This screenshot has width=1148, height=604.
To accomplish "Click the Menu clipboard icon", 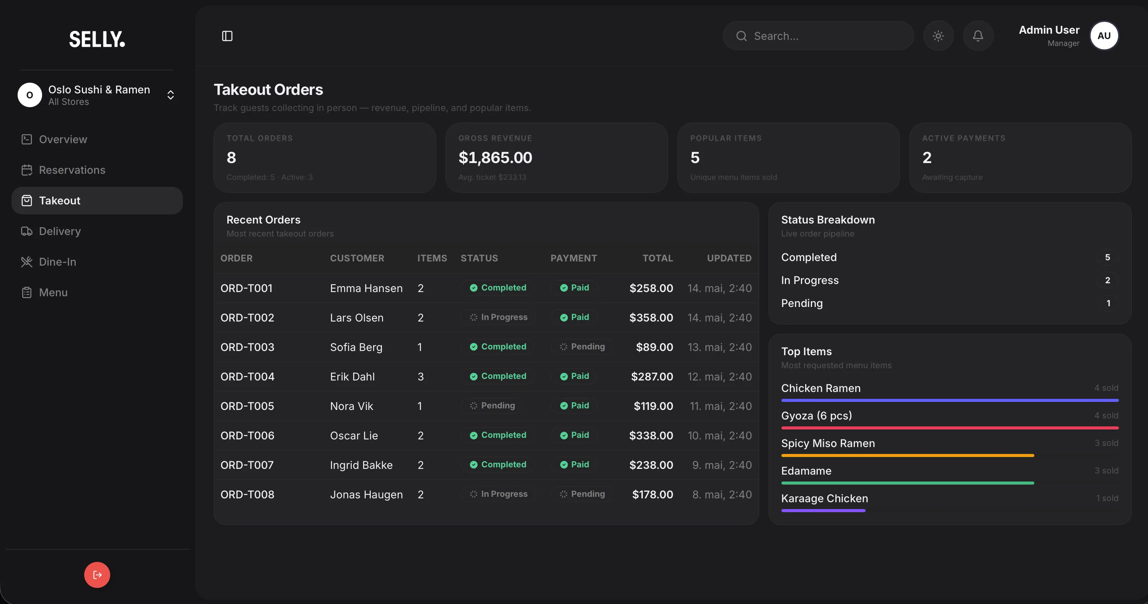I will pos(27,292).
